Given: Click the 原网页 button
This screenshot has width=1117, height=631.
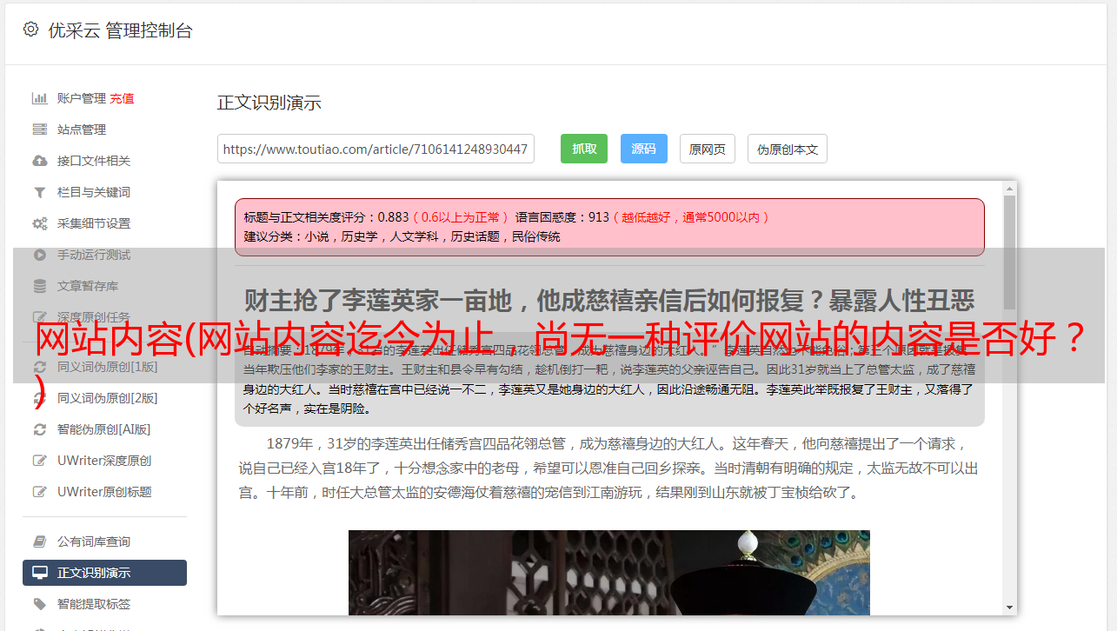Looking at the screenshot, I should [708, 149].
